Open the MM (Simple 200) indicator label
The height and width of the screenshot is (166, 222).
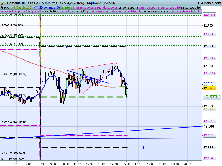coord(21,8)
